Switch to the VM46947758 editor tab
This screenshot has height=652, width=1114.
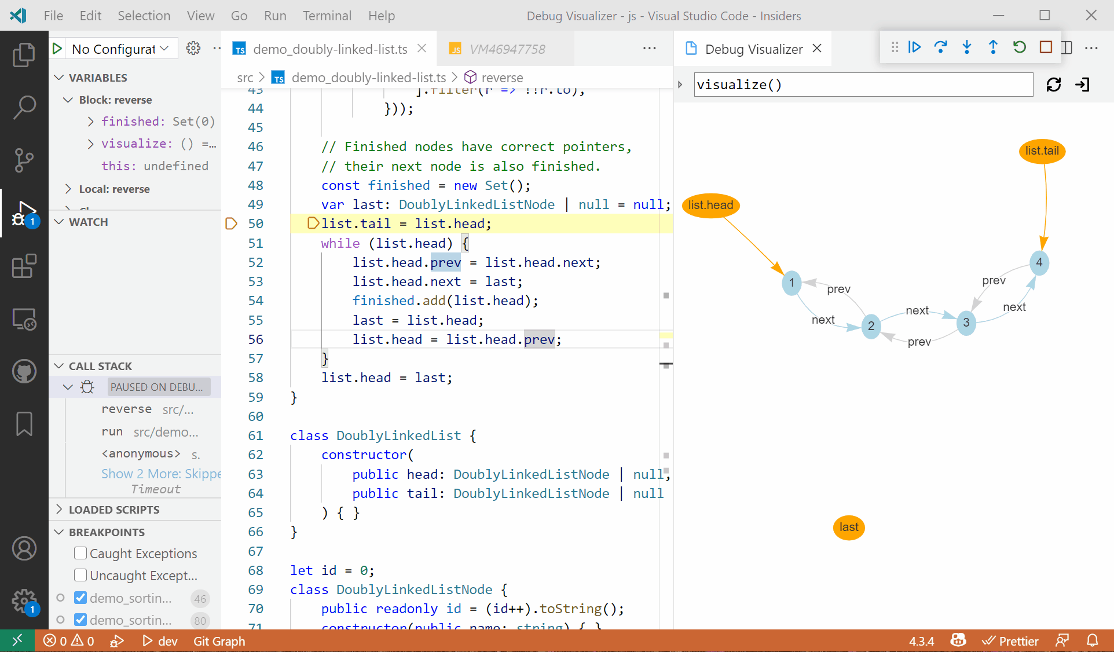[x=507, y=49]
